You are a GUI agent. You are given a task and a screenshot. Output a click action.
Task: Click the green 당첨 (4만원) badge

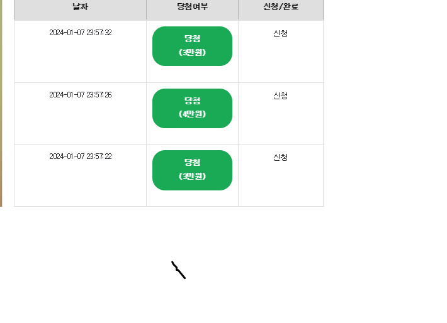pos(192,108)
